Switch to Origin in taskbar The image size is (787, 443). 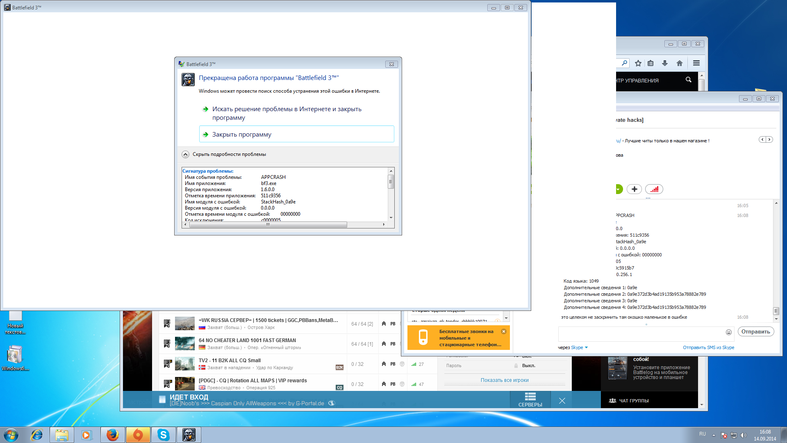[x=138, y=435]
